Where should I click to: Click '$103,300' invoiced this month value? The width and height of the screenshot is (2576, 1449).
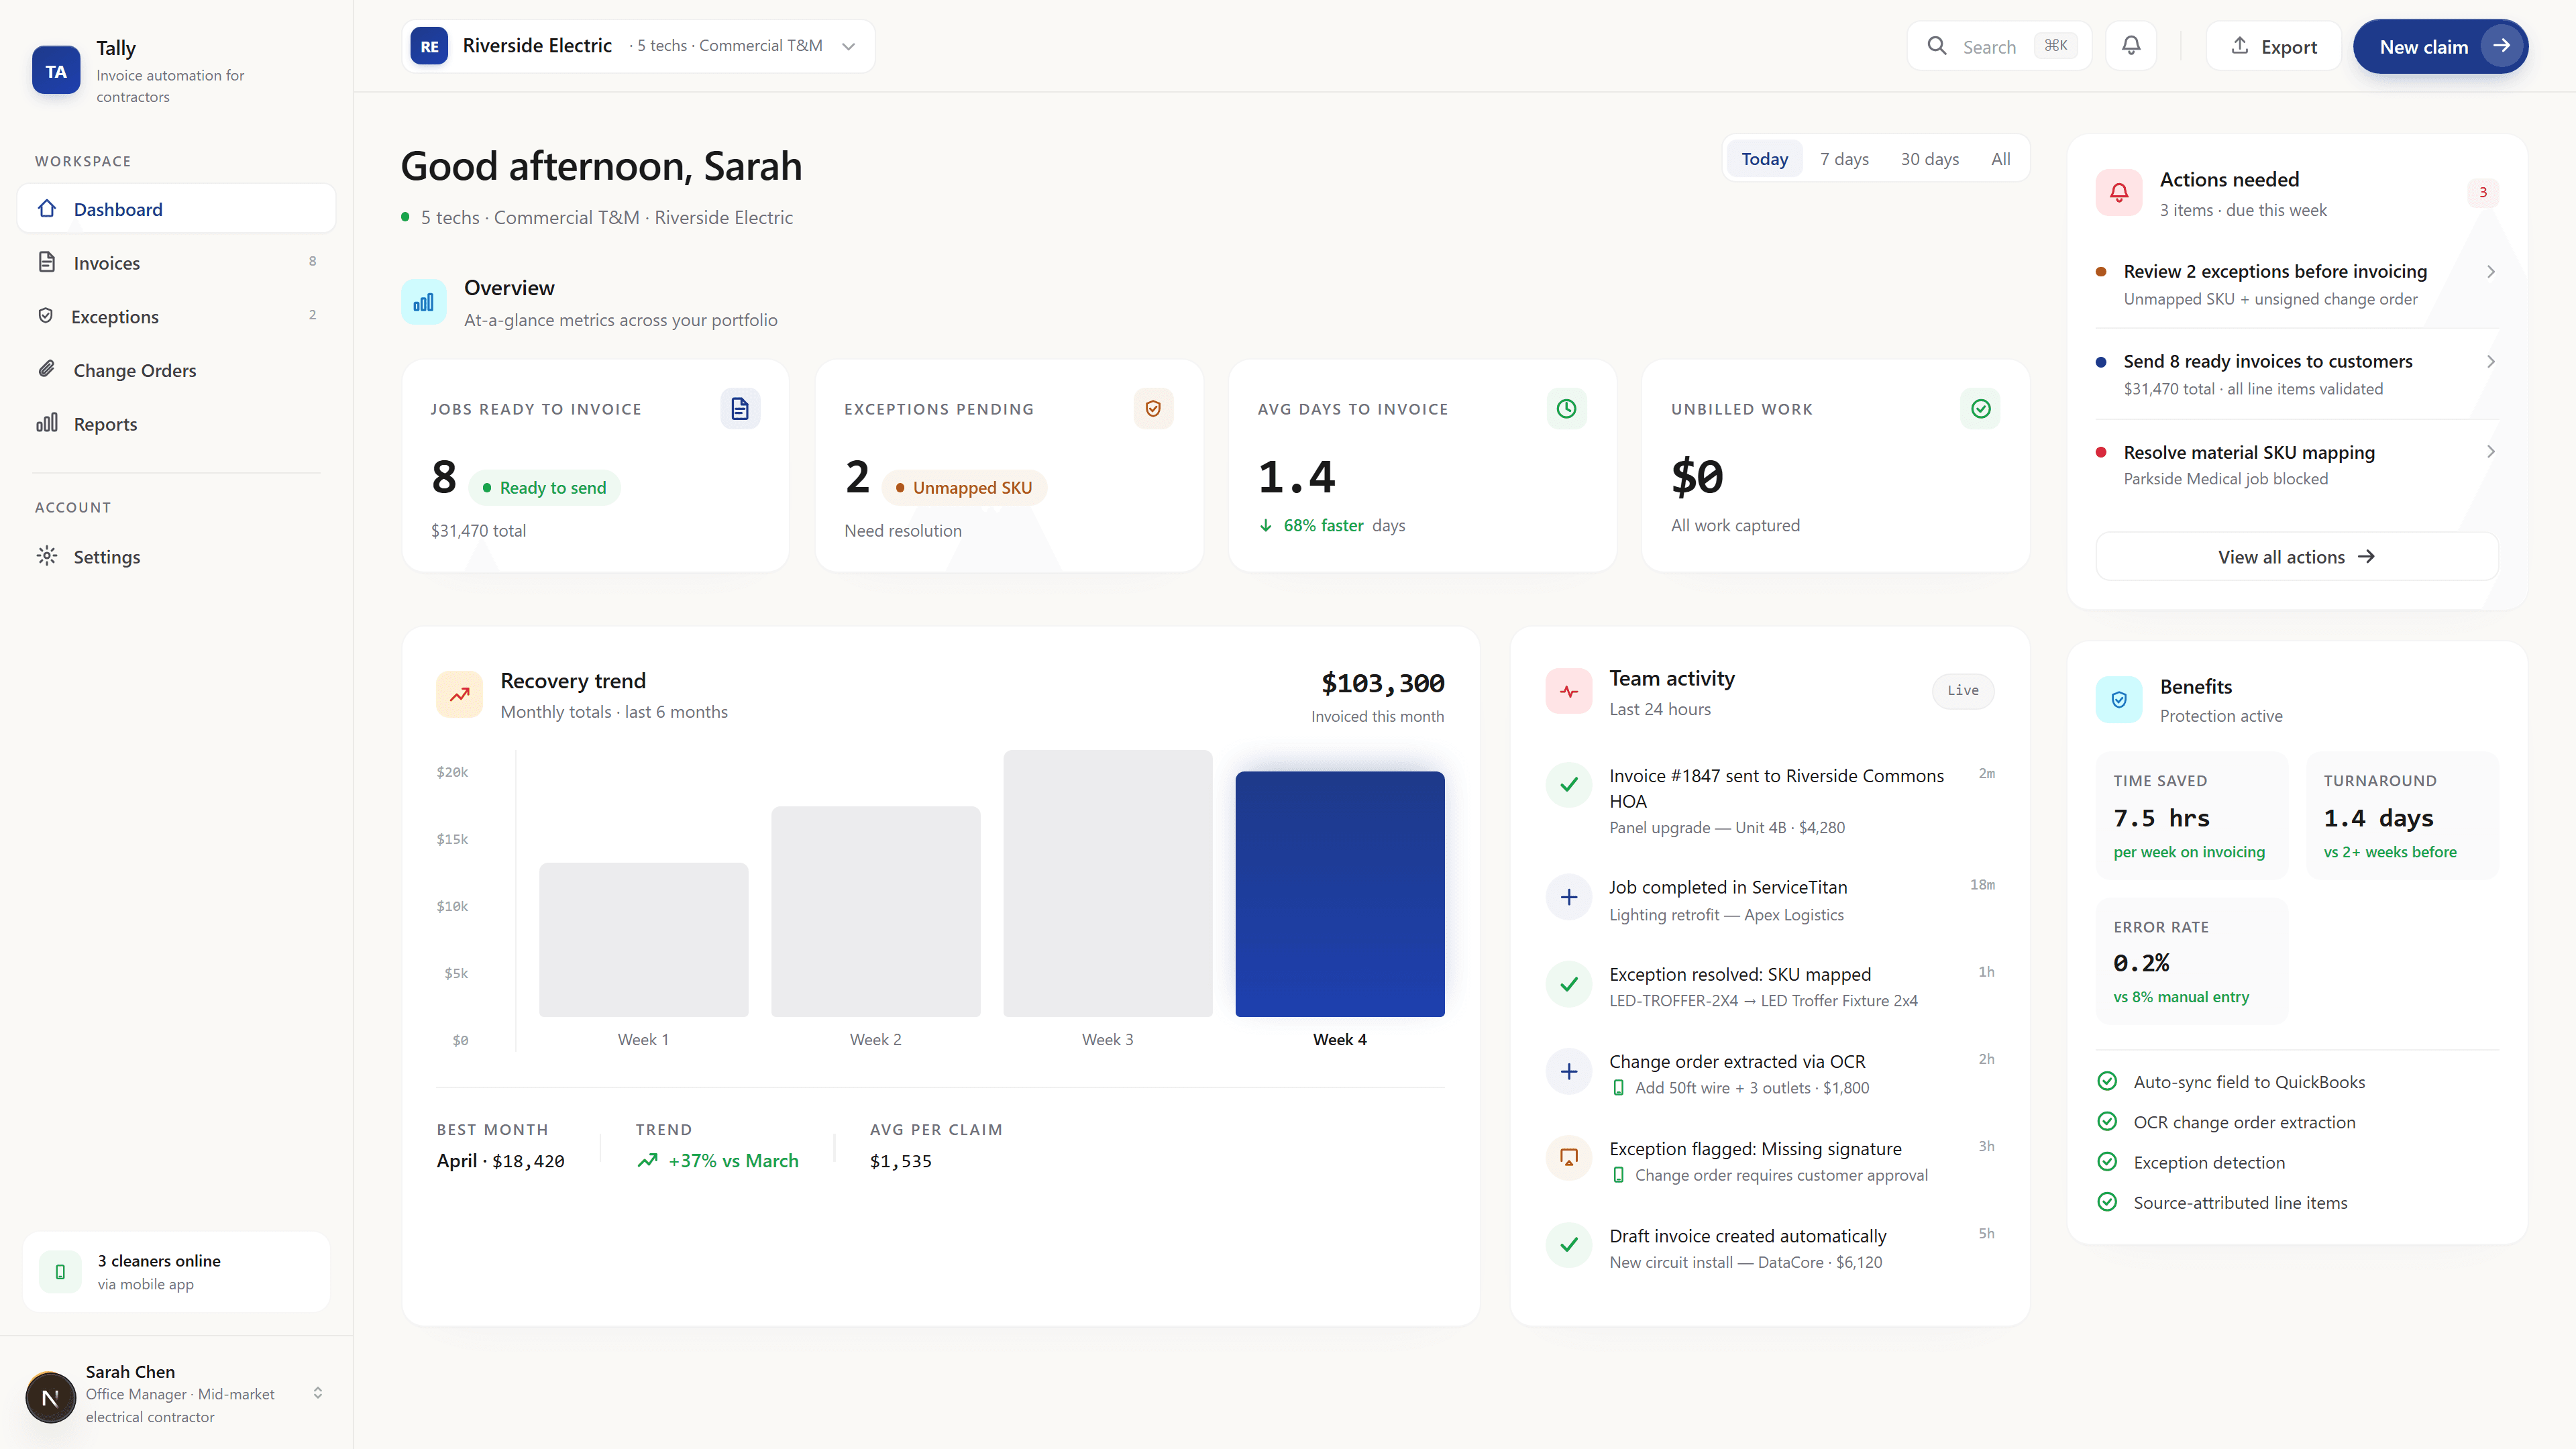pos(1382,683)
